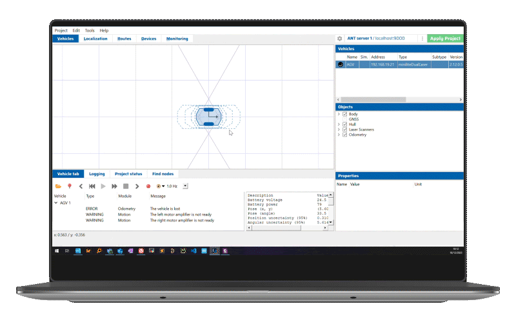Open the orange magnifier app on the taskbar

tap(99, 251)
